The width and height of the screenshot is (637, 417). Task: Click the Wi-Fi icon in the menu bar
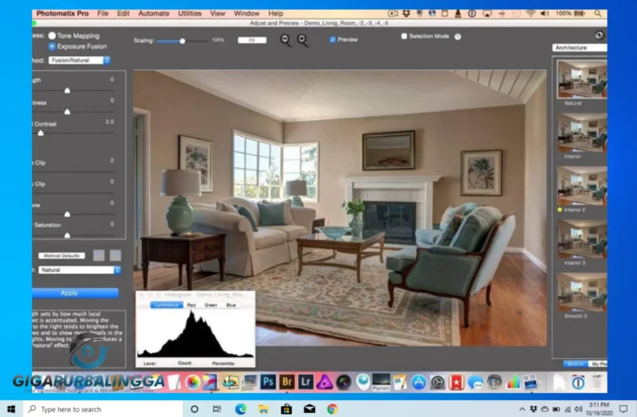coord(531,12)
